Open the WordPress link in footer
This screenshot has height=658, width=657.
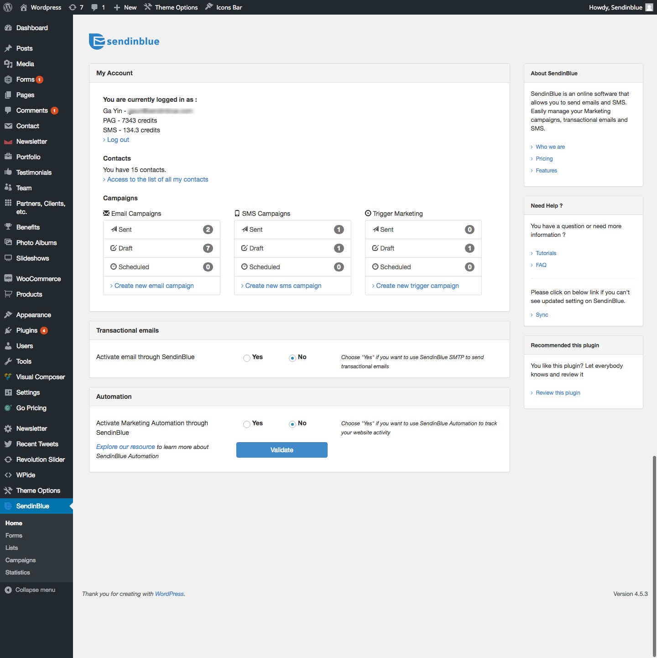[169, 594]
